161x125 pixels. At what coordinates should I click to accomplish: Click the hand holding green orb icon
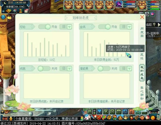(x=104, y=117)
